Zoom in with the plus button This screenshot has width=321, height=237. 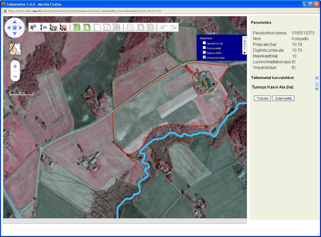[x=15, y=66]
